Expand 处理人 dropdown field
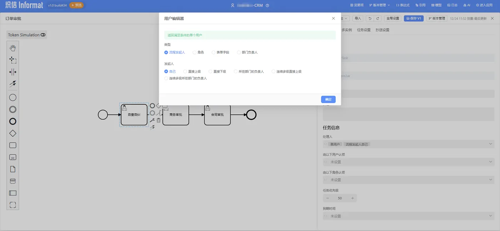Screen dimensions: 500x231 (408, 144)
